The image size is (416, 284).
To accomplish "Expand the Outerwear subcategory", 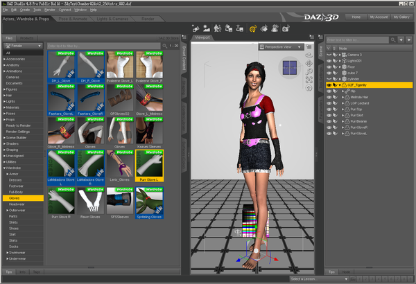I will (x=8, y=211).
